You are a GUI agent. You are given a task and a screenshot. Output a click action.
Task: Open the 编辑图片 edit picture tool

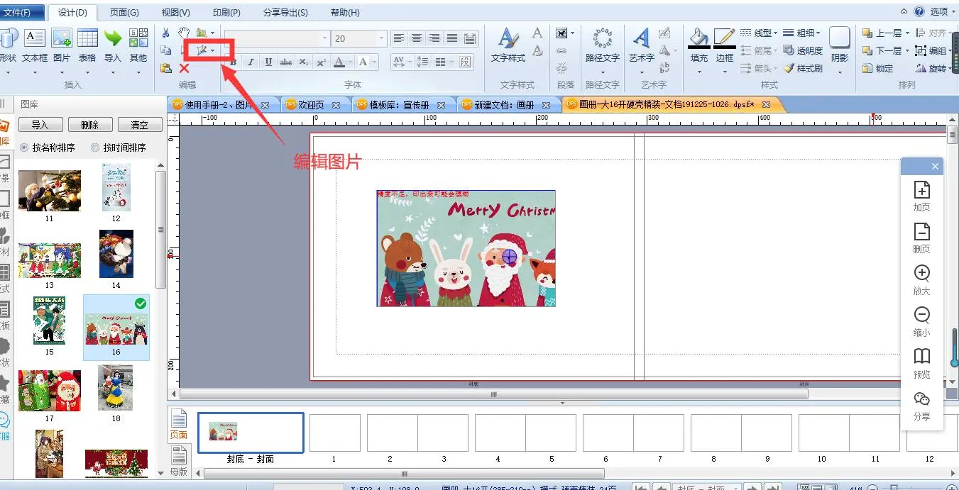click(x=206, y=50)
